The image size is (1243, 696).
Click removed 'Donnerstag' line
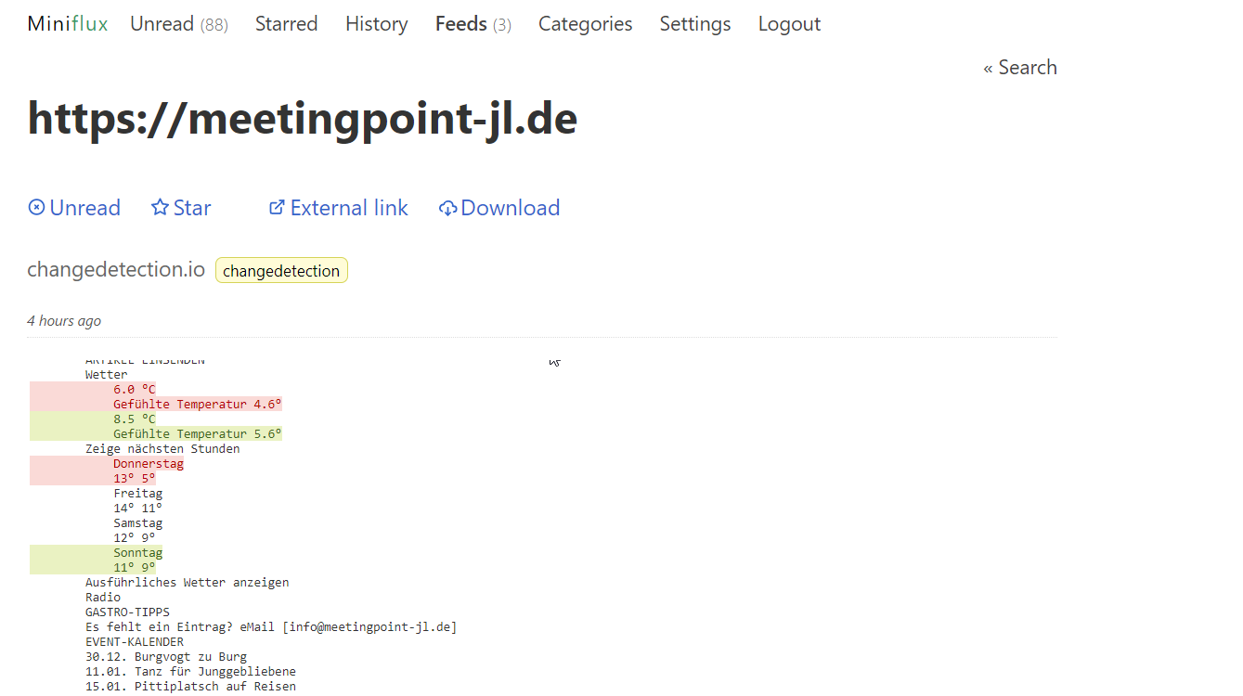coord(149,464)
